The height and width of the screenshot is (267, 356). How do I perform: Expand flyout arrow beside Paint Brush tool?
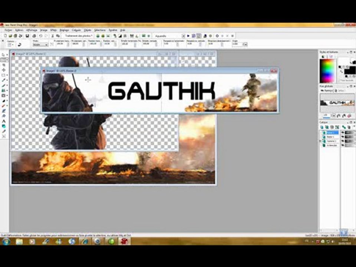(x=7, y=85)
